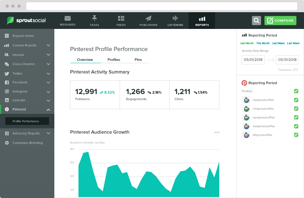Image resolution: width=304 pixels, height=198 pixels.
Task: Click the chisproutcoffee coffee cup avatar
Action: [246, 109]
